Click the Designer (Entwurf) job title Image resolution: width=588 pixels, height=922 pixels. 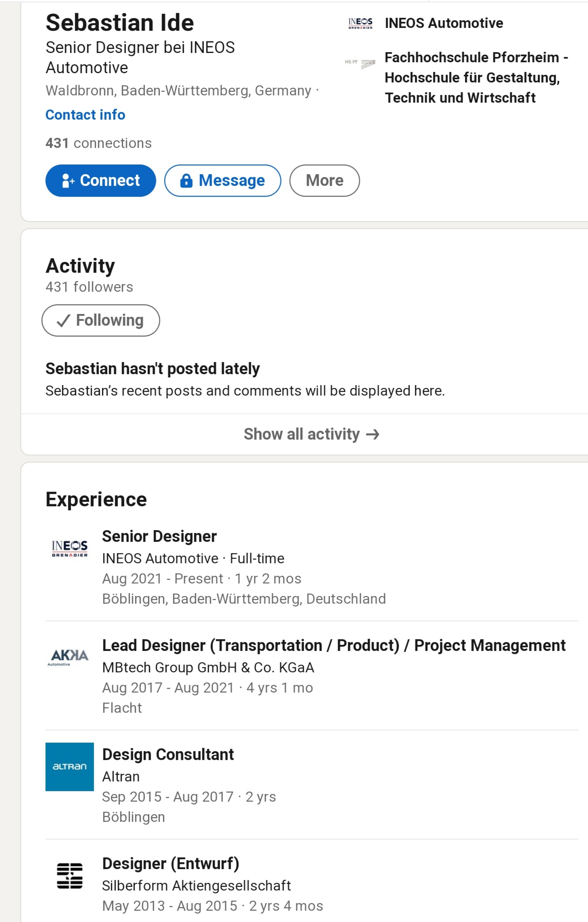coord(170,863)
